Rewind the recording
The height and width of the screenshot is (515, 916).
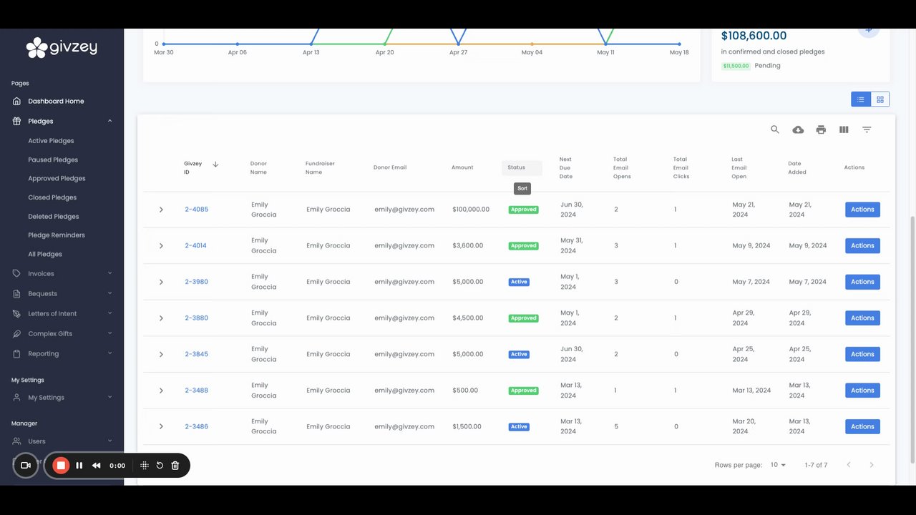click(97, 466)
